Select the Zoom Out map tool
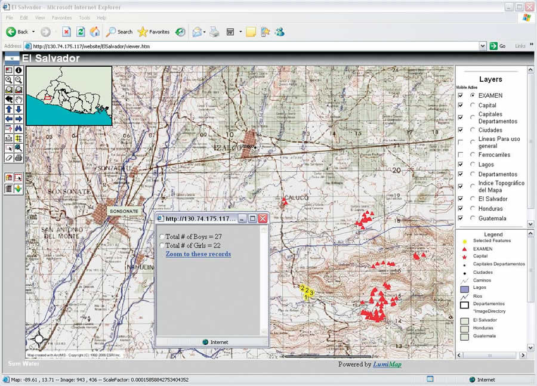 coord(18,79)
